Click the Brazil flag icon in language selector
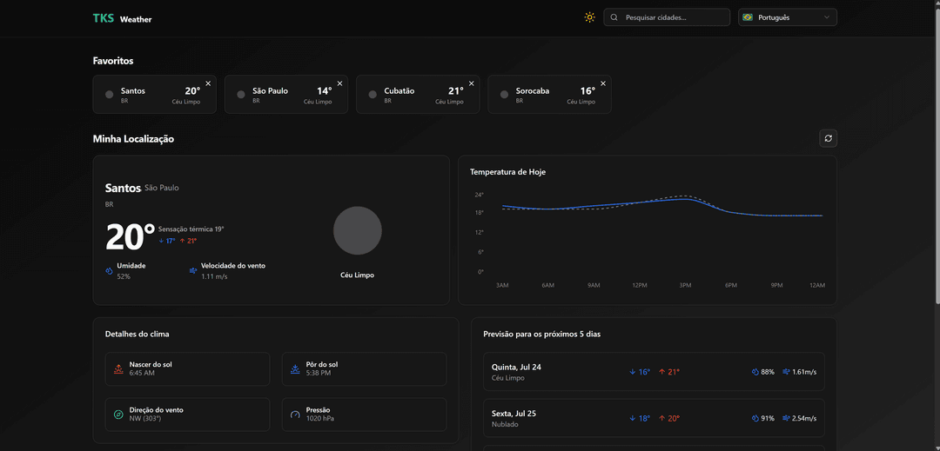The width and height of the screenshot is (940, 451). tap(748, 17)
